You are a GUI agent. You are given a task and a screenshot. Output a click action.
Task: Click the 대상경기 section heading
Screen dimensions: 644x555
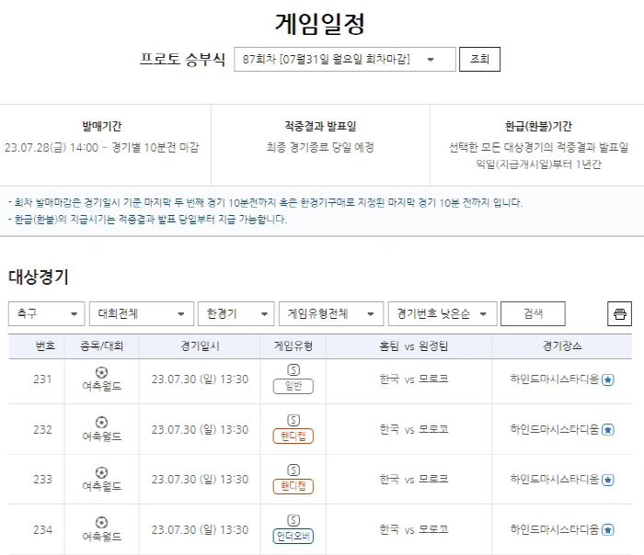39,277
